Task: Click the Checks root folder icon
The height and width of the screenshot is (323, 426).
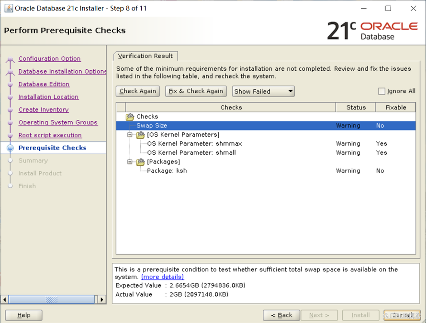Action: point(130,117)
